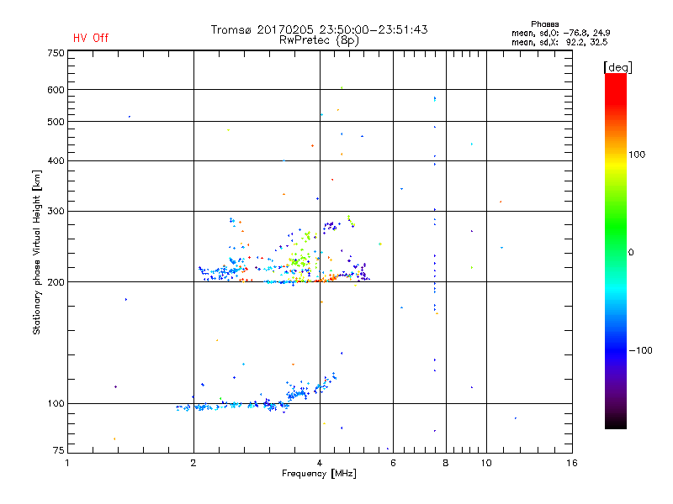Select the plot title 'Tromsø 20170205 23:50:00-23:51:43'

pyautogui.click(x=319, y=29)
